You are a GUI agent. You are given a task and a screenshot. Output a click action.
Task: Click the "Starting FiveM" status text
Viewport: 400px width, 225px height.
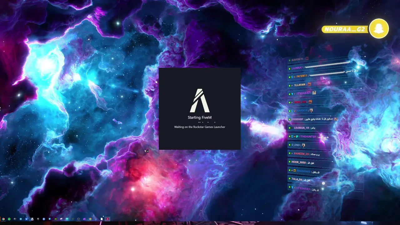pyautogui.click(x=200, y=117)
